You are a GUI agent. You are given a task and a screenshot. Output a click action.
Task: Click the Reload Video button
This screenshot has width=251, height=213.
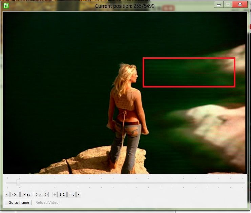coord(47,202)
